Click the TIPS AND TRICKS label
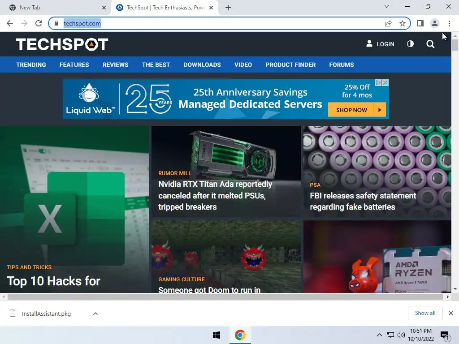Screen dimensions: 459x344 [x=29, y=267]
